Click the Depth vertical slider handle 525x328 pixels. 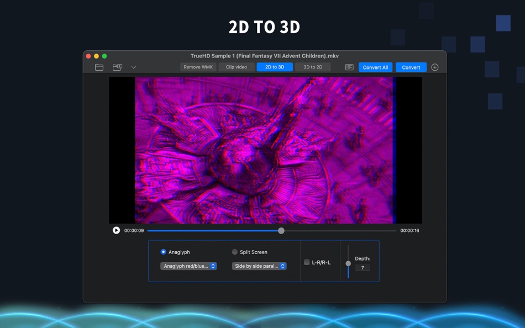click(x=348, y=263)
